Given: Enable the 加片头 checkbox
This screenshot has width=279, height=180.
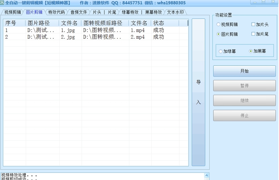Looking at the screenshot, I should [x=260, y=24].
